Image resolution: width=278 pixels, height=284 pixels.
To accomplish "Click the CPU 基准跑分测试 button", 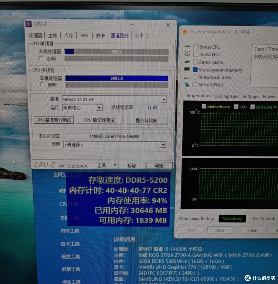I will pyautogui.click(x=54, y=120).
